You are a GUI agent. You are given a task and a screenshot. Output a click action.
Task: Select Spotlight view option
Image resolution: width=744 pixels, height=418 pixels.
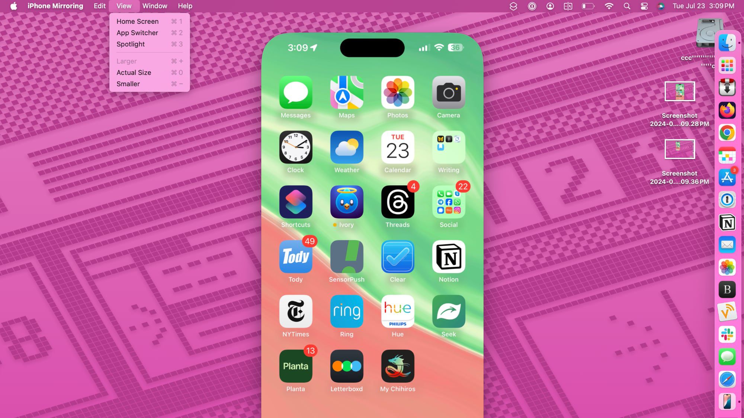point(130,44)
